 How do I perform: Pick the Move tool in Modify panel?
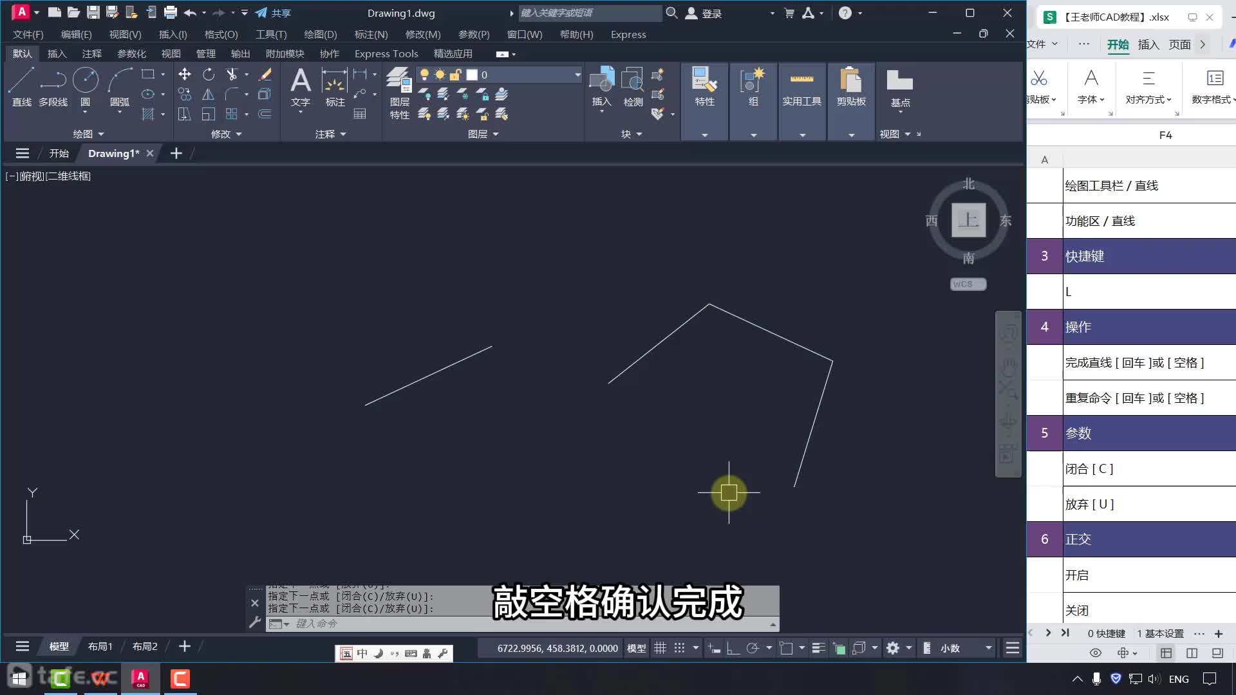point(185,75)
